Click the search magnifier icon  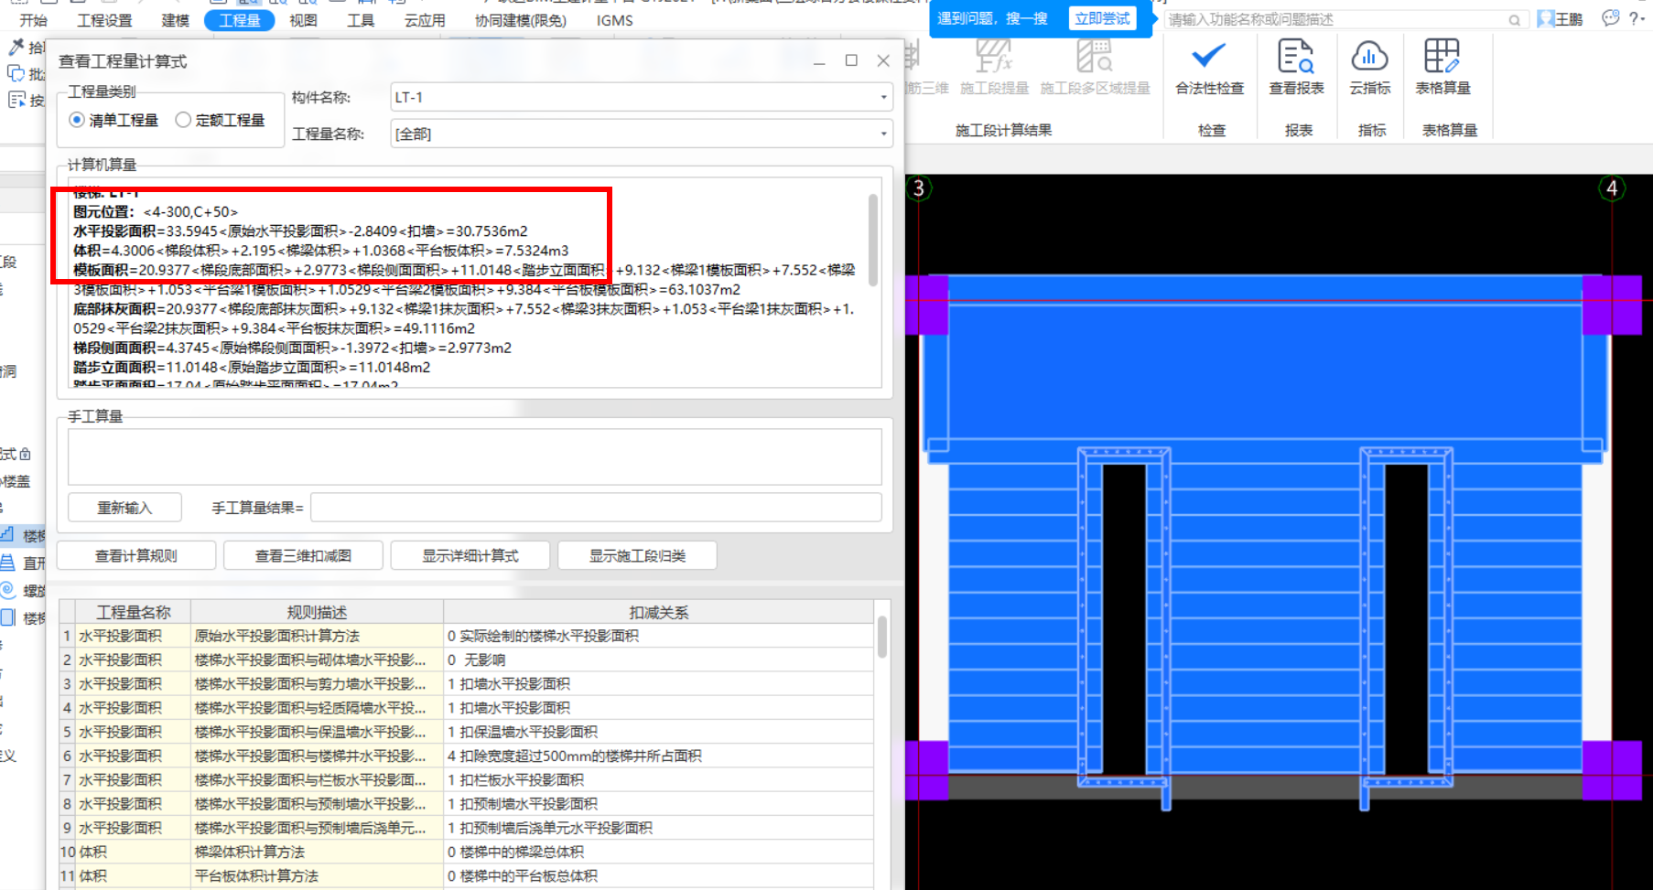[1515, 19]
